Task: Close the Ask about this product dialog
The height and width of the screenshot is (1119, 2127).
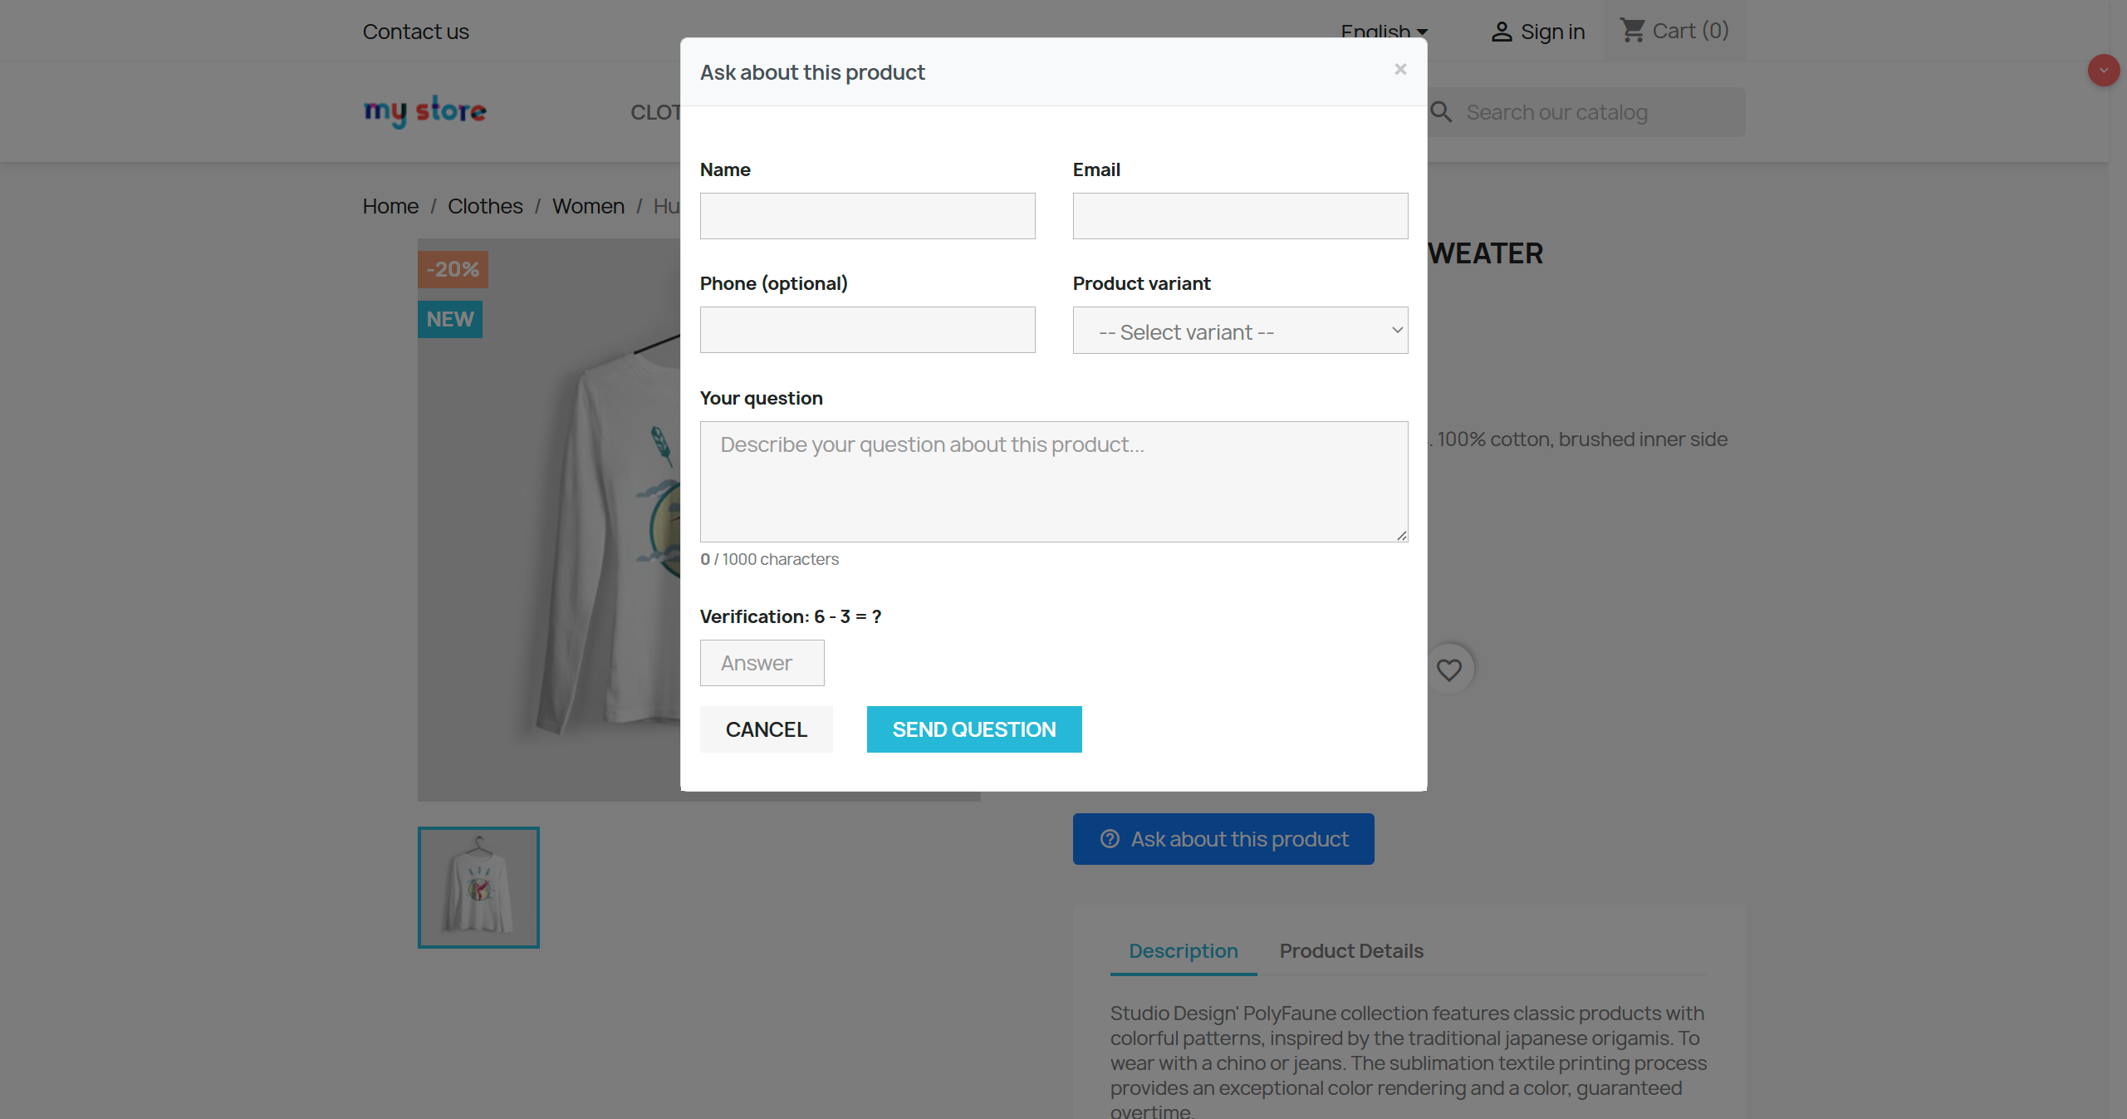Action: click(1400, 70)
